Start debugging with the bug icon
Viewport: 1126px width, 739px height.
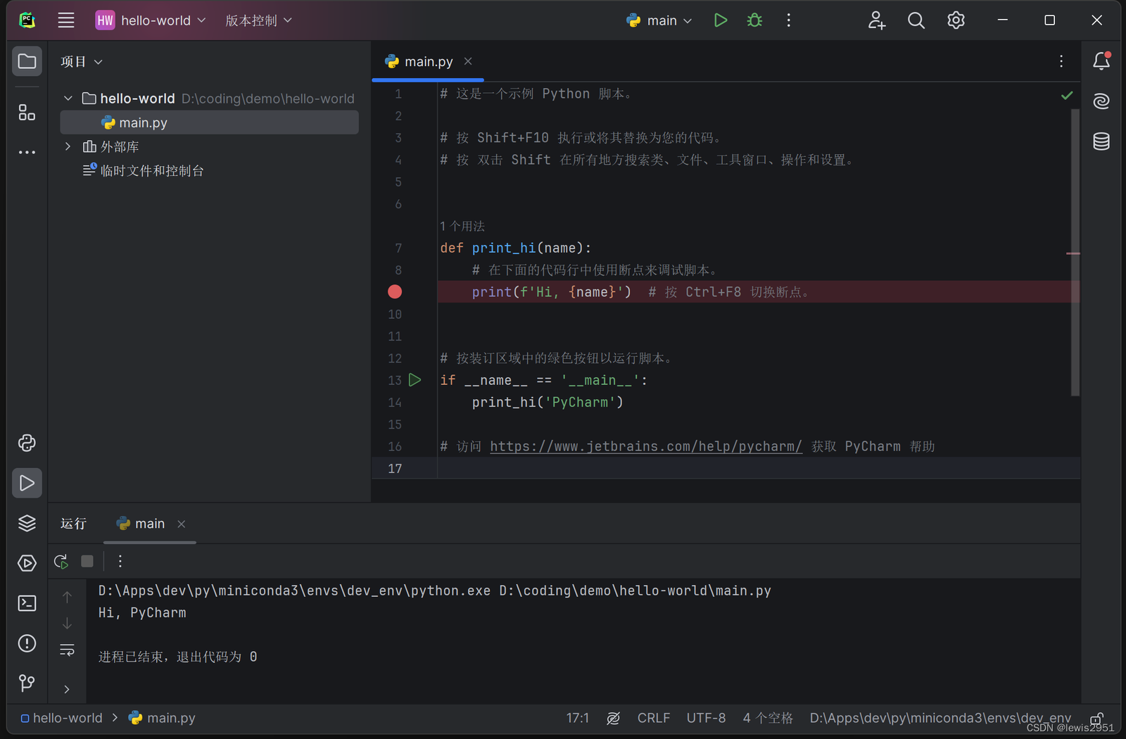pyautogui.click(x=754, y=20)
